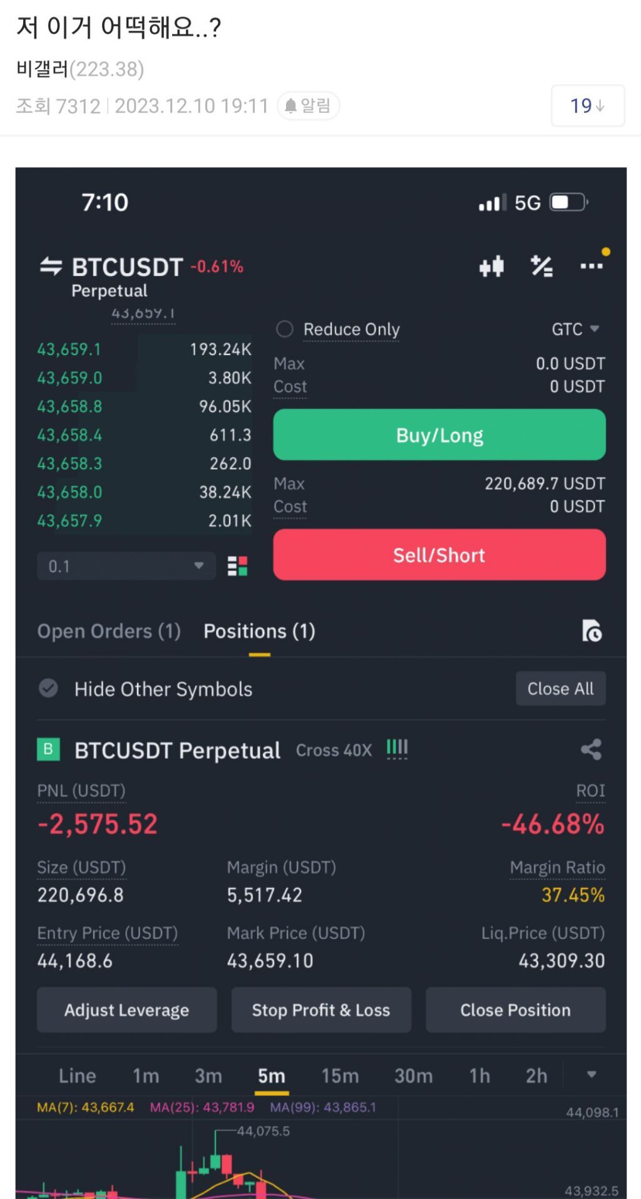Click the Close Position button
The width and height of the screenshot is (641, 1199).
(515, 1010)
